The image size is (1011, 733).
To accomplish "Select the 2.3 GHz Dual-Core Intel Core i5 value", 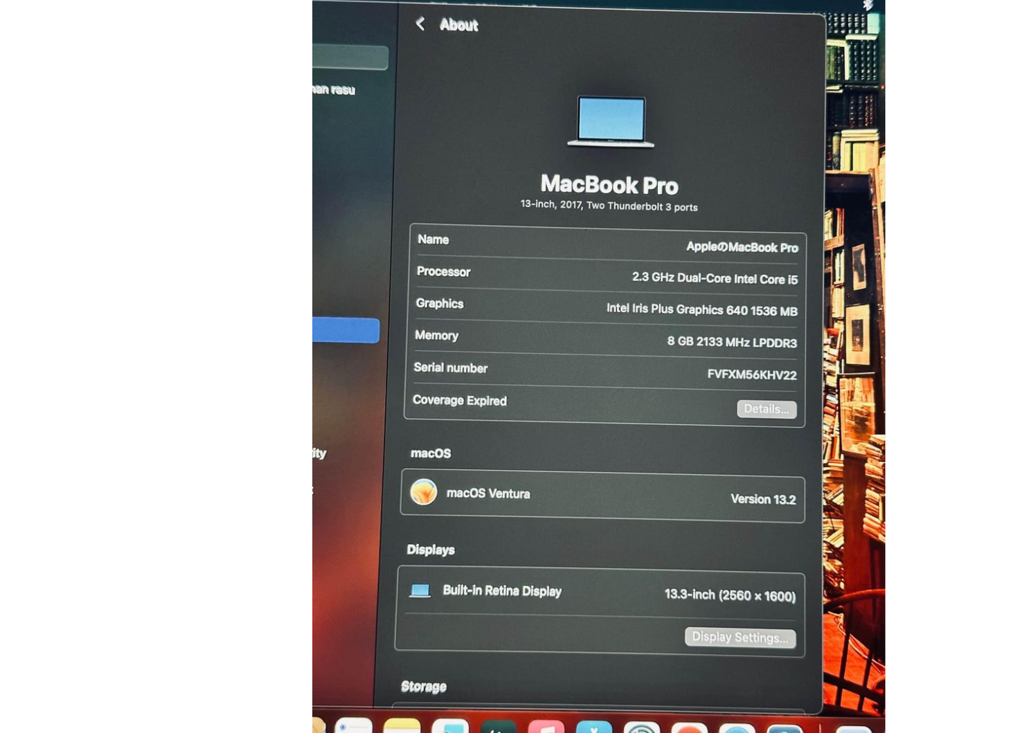I will click(715, 278).
